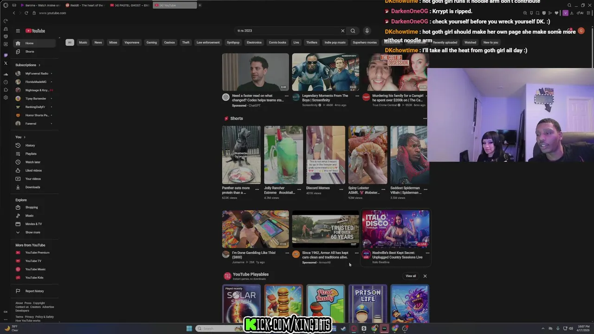Open Shopping under Explore
The image size is (594, 334).
click(x=35, y=207)
